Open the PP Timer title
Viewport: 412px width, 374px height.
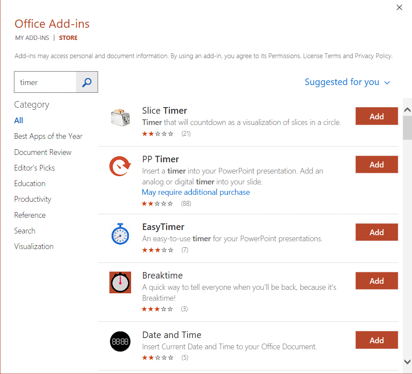coord(161,159)
